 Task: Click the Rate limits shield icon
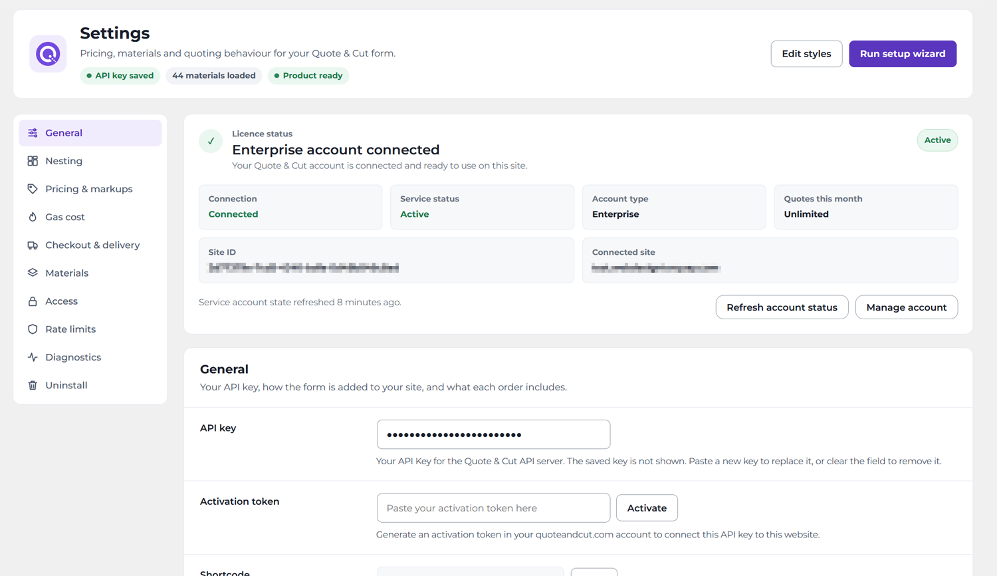click(x=33, y=329)
